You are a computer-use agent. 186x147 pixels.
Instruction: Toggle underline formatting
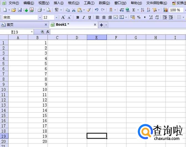(90, 17)
